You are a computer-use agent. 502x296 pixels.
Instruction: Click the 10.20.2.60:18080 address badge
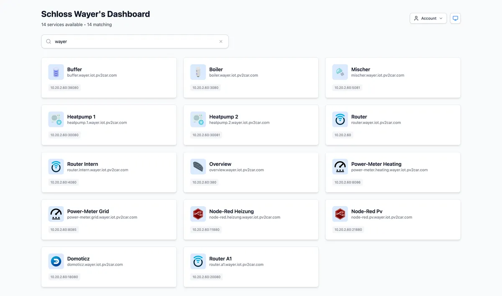click(64, 276)
